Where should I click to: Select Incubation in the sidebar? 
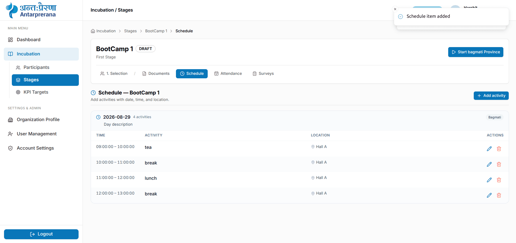coord(41,54)
